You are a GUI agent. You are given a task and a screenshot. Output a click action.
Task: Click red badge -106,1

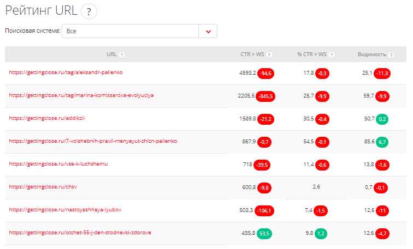tap(264, 211)
